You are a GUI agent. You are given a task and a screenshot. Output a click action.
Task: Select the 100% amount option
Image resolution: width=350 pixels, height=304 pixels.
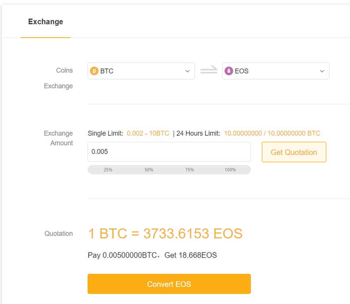[230, 170]
